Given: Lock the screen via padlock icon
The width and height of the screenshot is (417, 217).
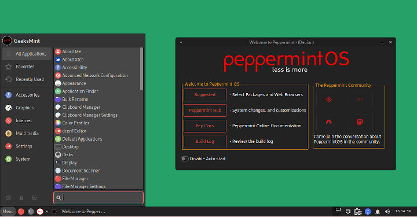Looking at the screenshot, I should point(21,198).
